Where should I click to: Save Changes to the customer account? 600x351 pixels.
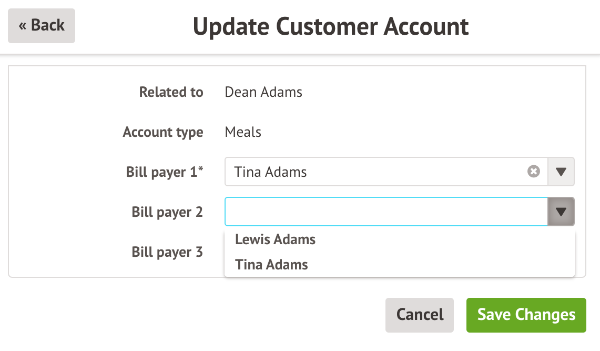point(526,315)
